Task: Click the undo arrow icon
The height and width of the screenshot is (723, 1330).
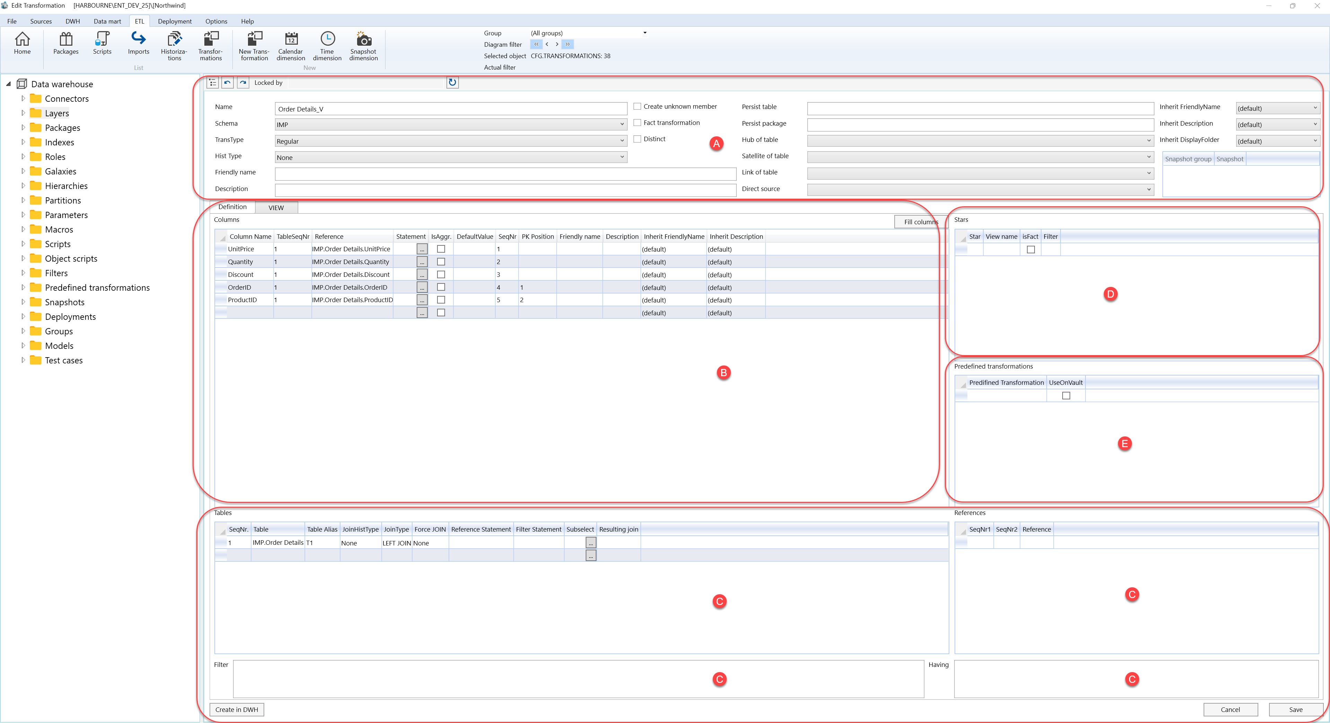Action: pyautogui.click(x=228, y=83)
